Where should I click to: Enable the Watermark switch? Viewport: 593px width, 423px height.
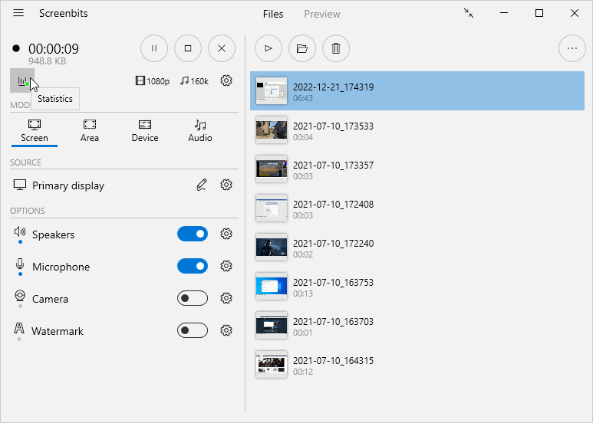[x=193, y=330]
